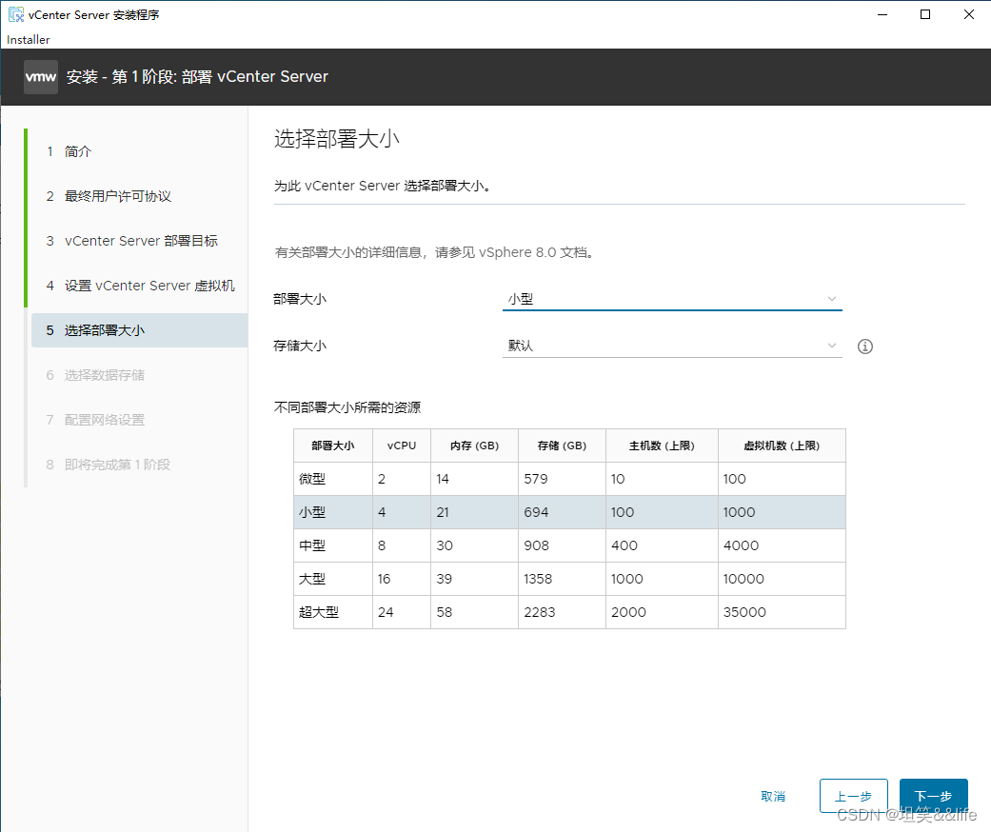This screenshot has width=991, height=832.
Task: Go to step 1 简介
Action: [x=69, y=151]
